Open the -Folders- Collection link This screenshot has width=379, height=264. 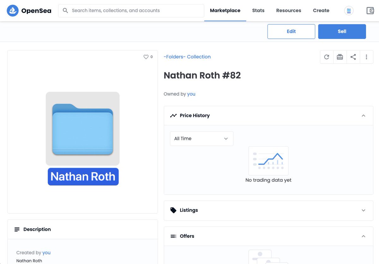tap(187, 57)
